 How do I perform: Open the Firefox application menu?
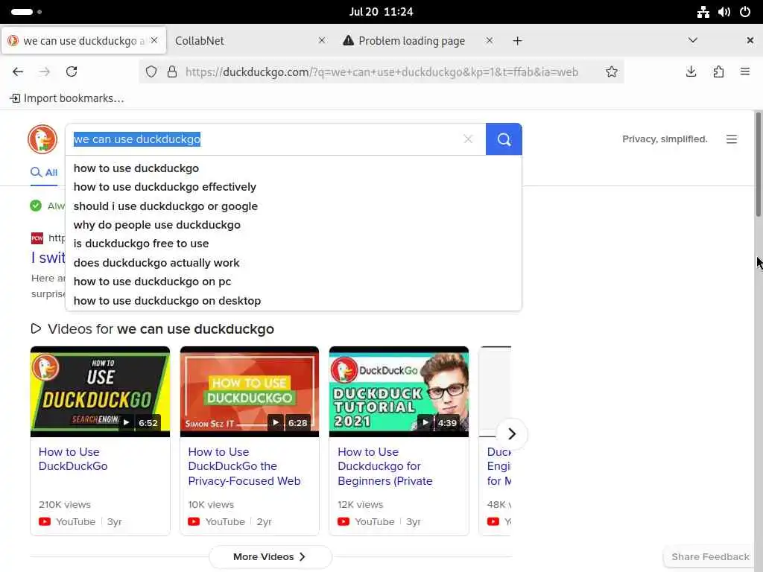745,71
